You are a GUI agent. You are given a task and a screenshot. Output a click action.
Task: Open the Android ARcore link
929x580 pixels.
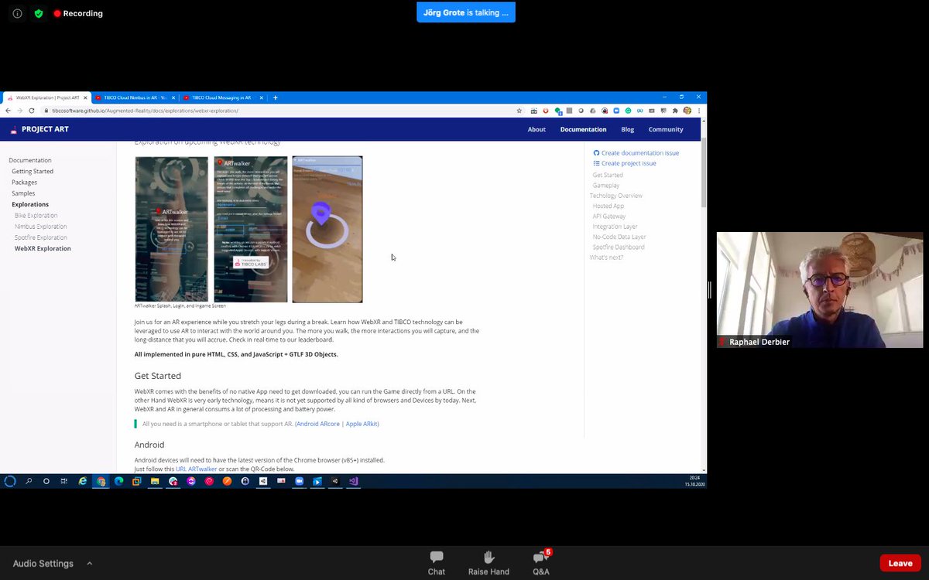pos(317,424)
